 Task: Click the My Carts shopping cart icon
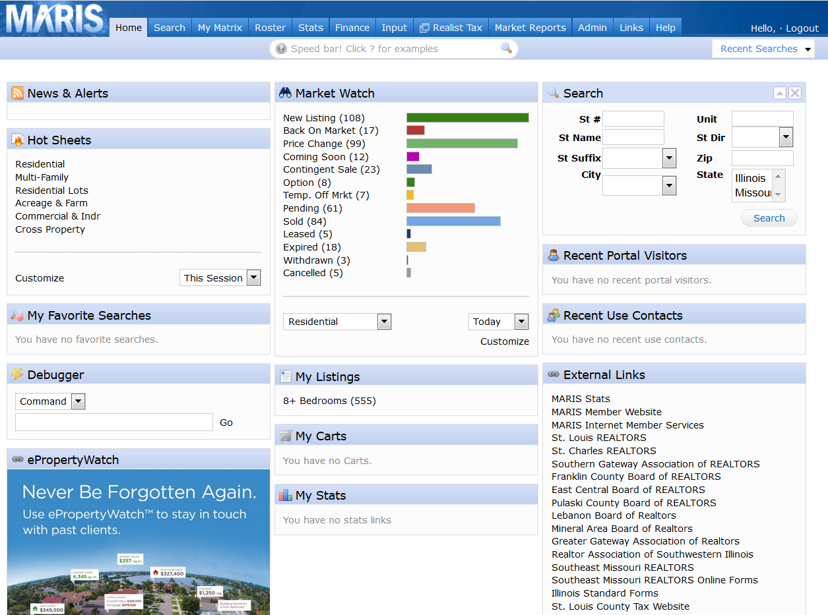point(286,436)
